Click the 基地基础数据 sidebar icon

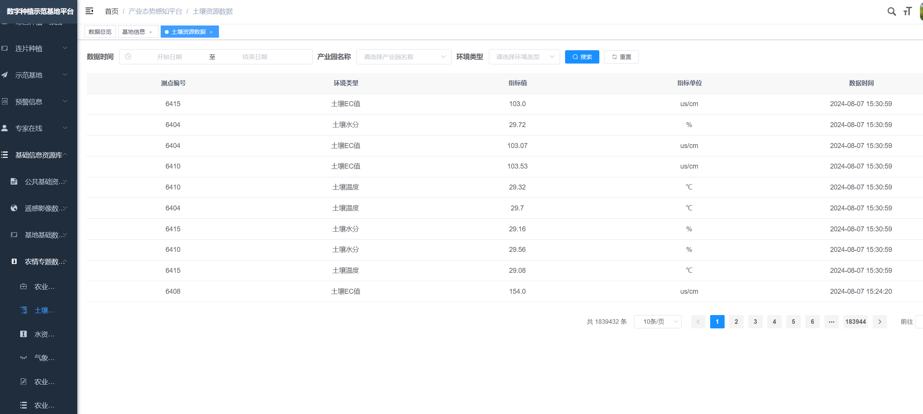pos(14,235)
